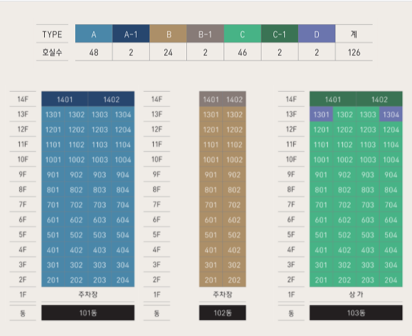This screenshot has width=412, height=336.
Task: Select unit 1401 in building 103동
Action: [x=333, y=99]
